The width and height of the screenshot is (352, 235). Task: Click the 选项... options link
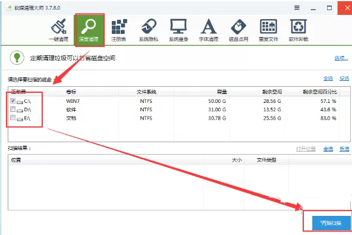pyautogui.click(x=341, y=58)
